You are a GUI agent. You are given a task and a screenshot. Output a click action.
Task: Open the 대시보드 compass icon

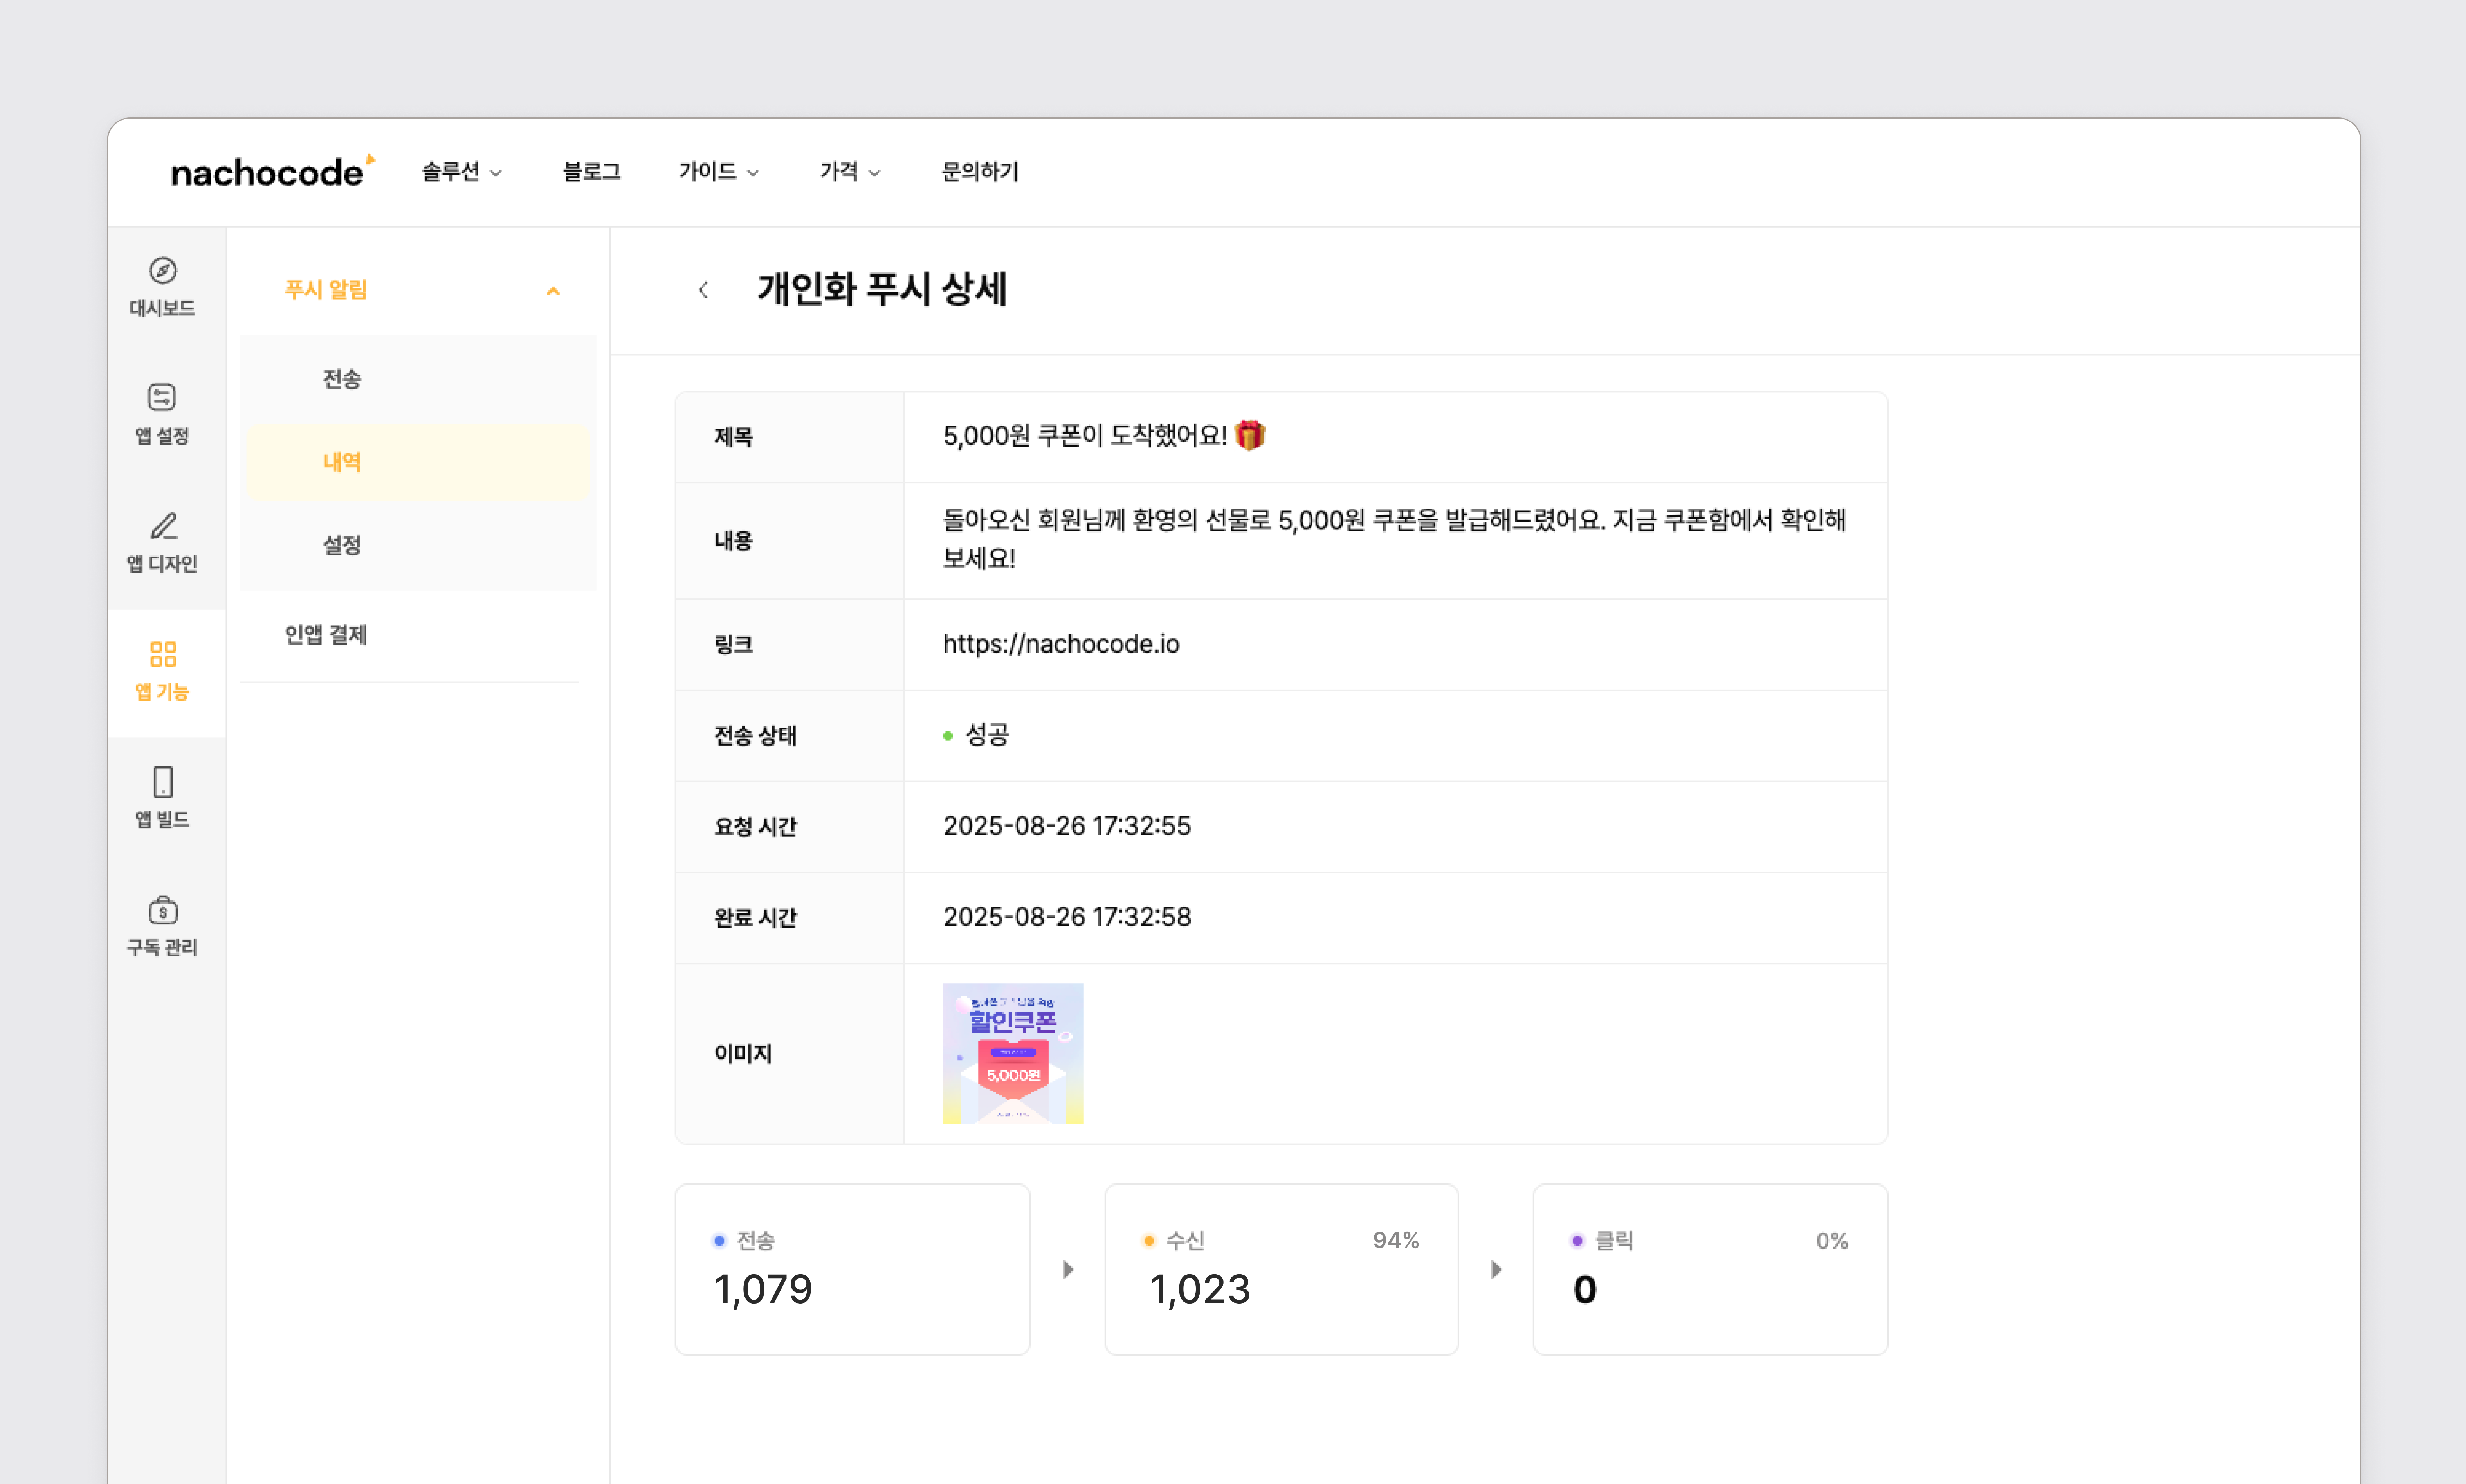pos(162,271)
